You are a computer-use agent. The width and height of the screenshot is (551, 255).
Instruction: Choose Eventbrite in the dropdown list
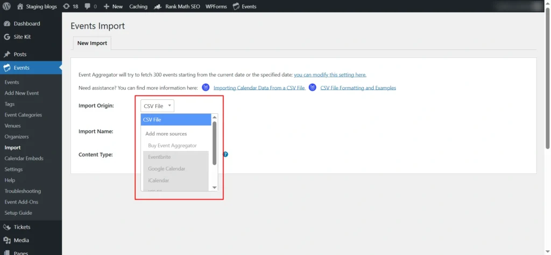176,157
